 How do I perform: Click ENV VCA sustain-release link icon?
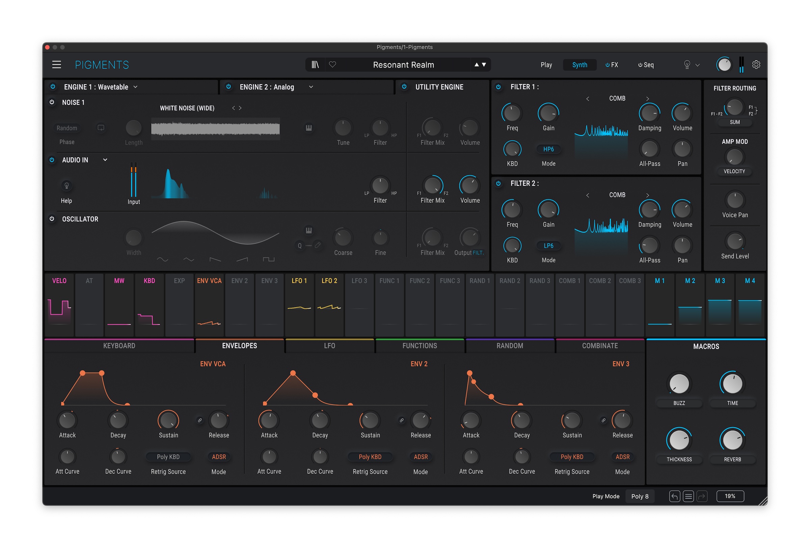click(x=200, y=420)
